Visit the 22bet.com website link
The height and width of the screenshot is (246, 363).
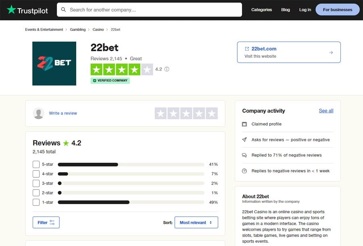pos(289,52)
